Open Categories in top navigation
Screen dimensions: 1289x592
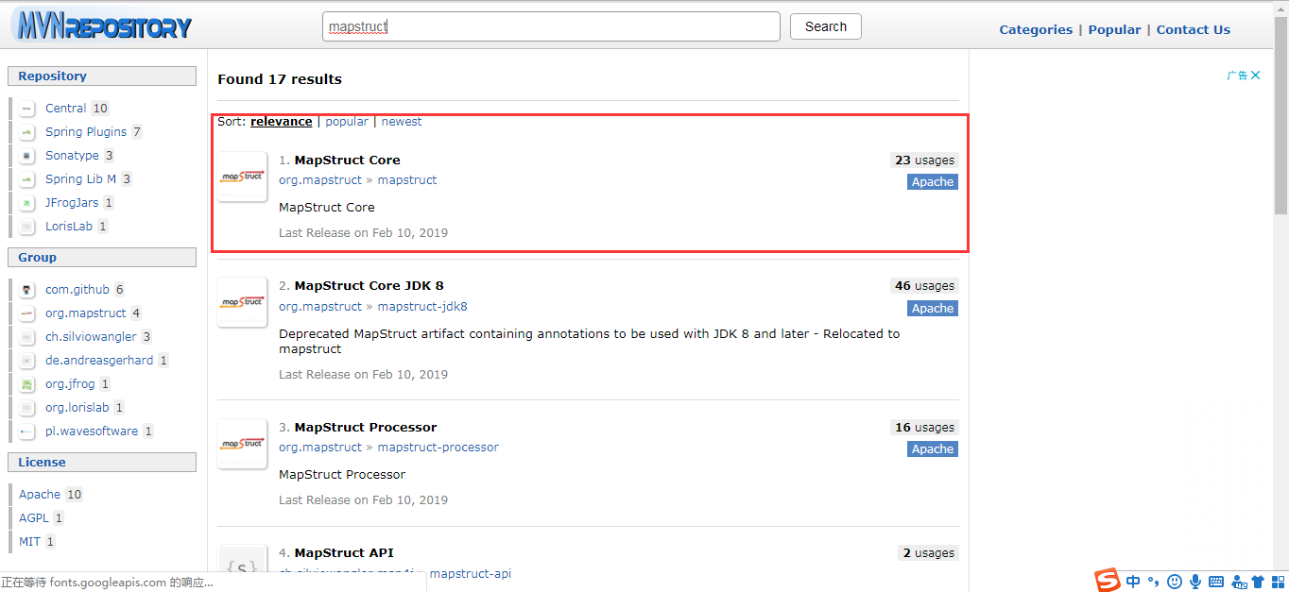pos(1036,29)
